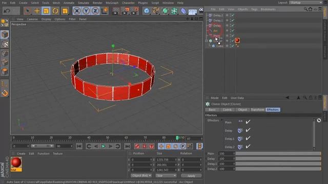Viewport: 328px width, 184px height.
Task: Click the purple Deformer icon
Action: pyautogui.click(x=183, y=11)
